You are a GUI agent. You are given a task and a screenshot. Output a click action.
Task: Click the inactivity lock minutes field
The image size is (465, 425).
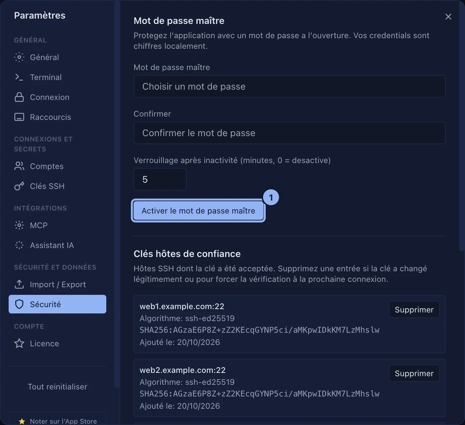click(x=160, y=179)
